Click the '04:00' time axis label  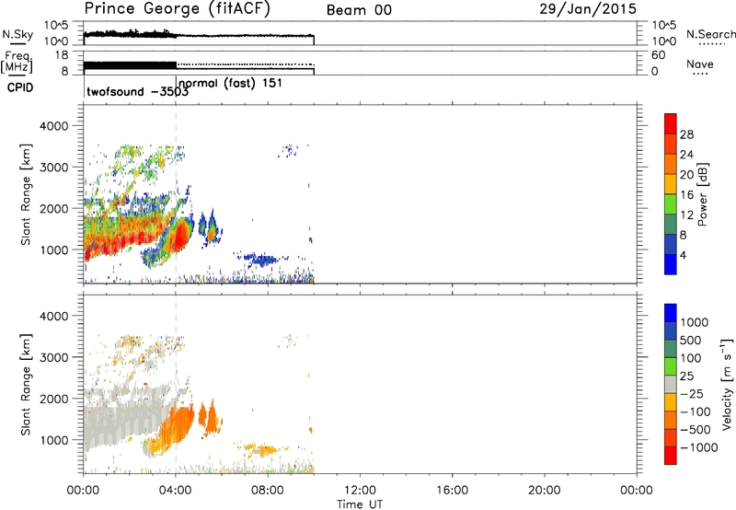(x=176, y=491)
